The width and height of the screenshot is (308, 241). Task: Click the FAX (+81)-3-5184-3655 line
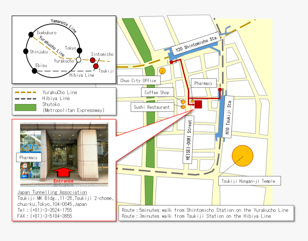[x=45, y=216]
